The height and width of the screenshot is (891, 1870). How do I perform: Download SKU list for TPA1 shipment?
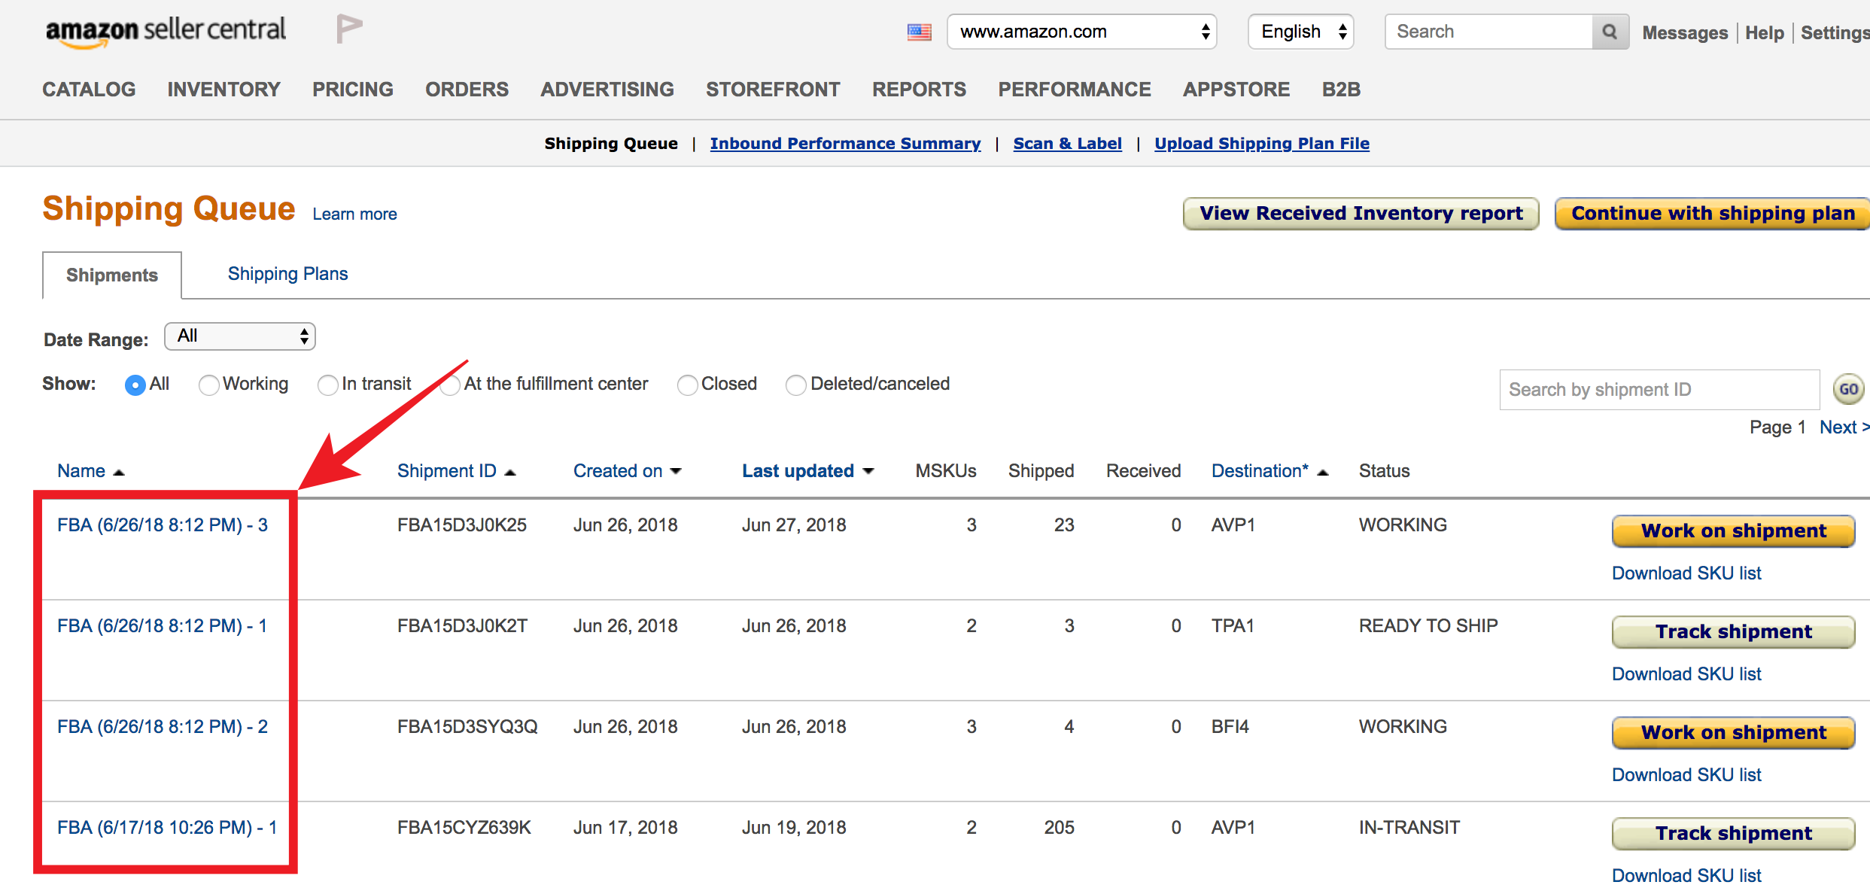coord(1686,674)
